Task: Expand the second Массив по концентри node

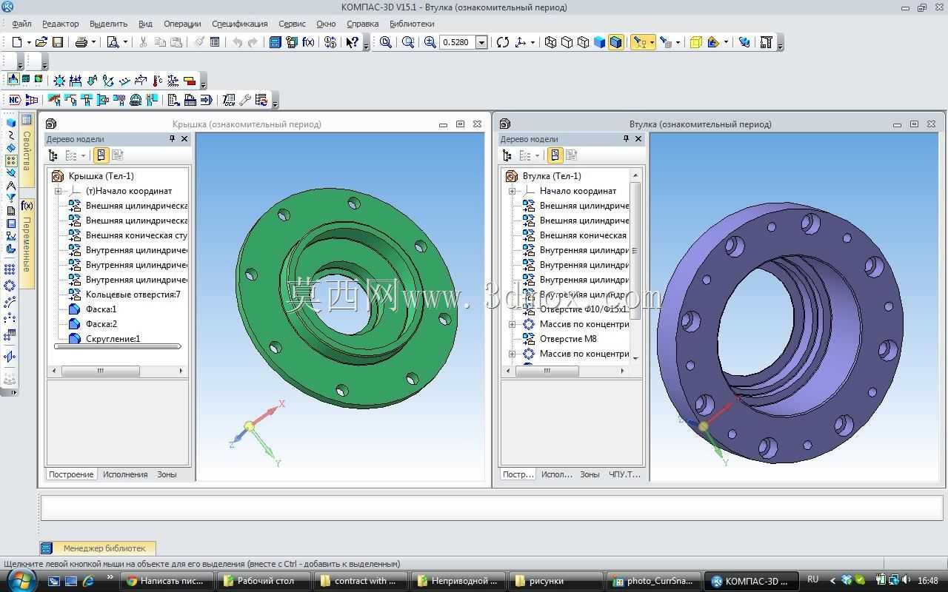Action: coord(512,354)
